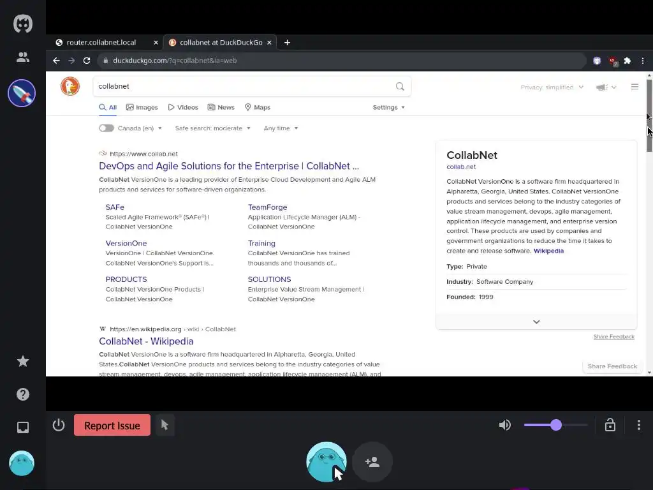Image resolution: width=653 pixels, height=490 pixels.
Task: Open the Canada (en) region dropdown
Action: 140,128
